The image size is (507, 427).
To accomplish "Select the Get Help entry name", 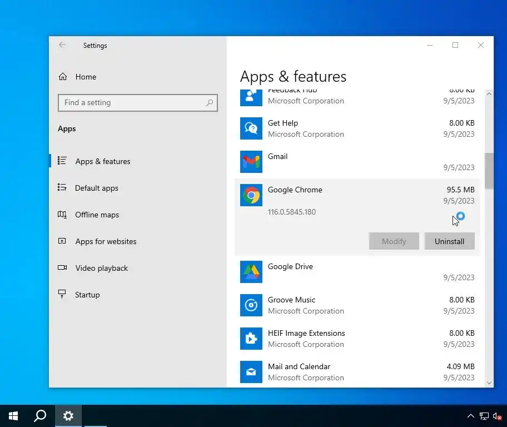I will click(283, 123).
